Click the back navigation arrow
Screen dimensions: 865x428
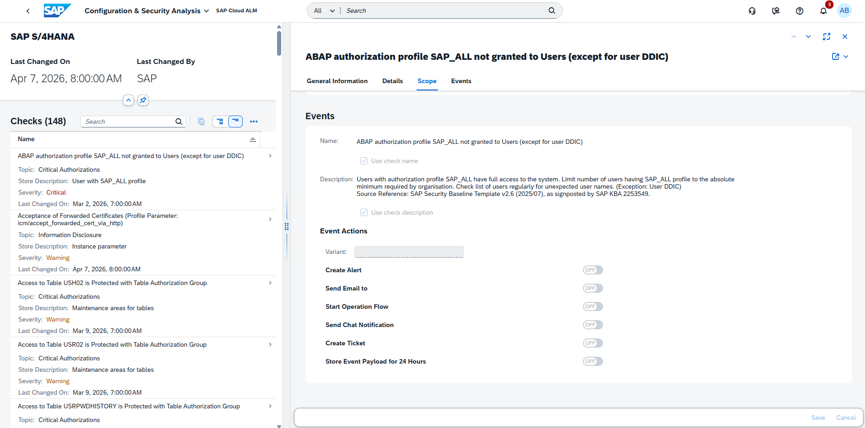point(28,11)
